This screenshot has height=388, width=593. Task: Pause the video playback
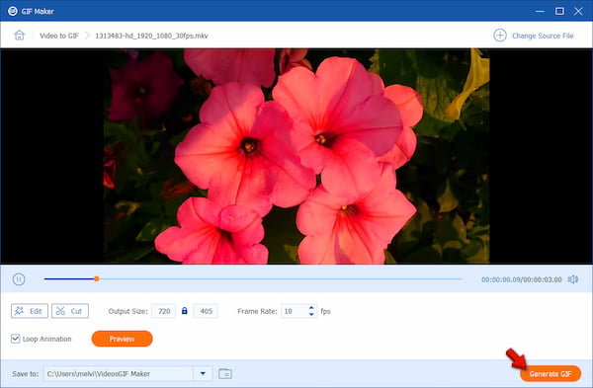click(x=19, y=279)
